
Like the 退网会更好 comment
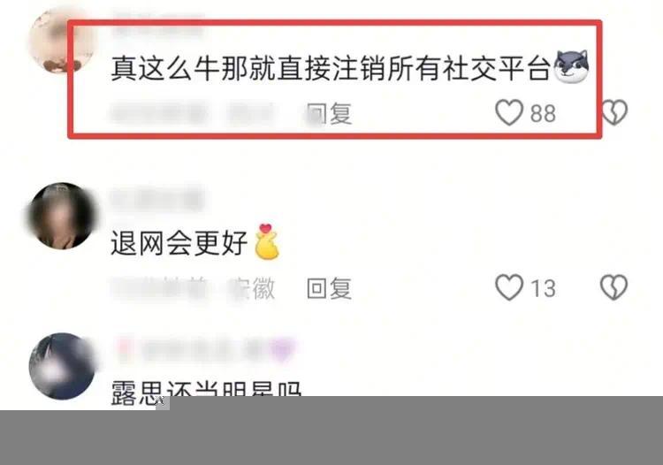[509, 287]
